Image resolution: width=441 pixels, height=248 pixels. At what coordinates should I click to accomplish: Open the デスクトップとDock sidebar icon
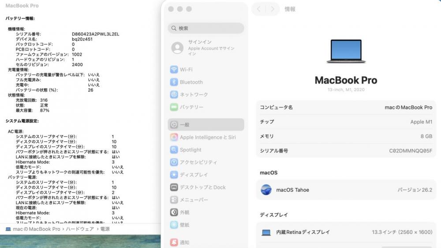click(x=174, y=187)
